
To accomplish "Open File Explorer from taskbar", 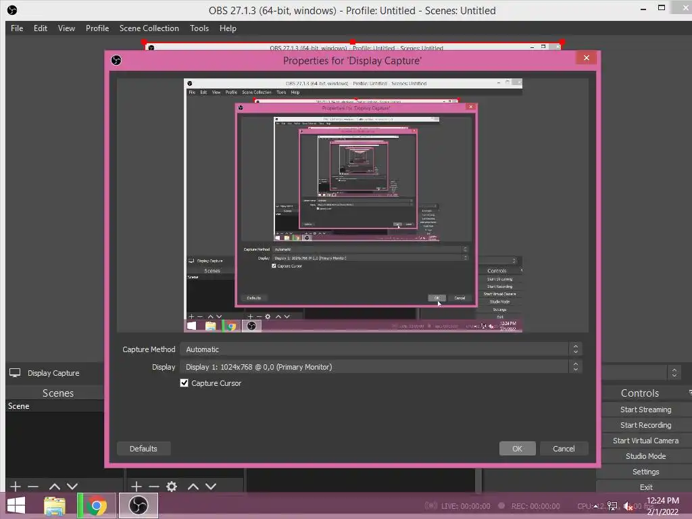I will 55,505.
